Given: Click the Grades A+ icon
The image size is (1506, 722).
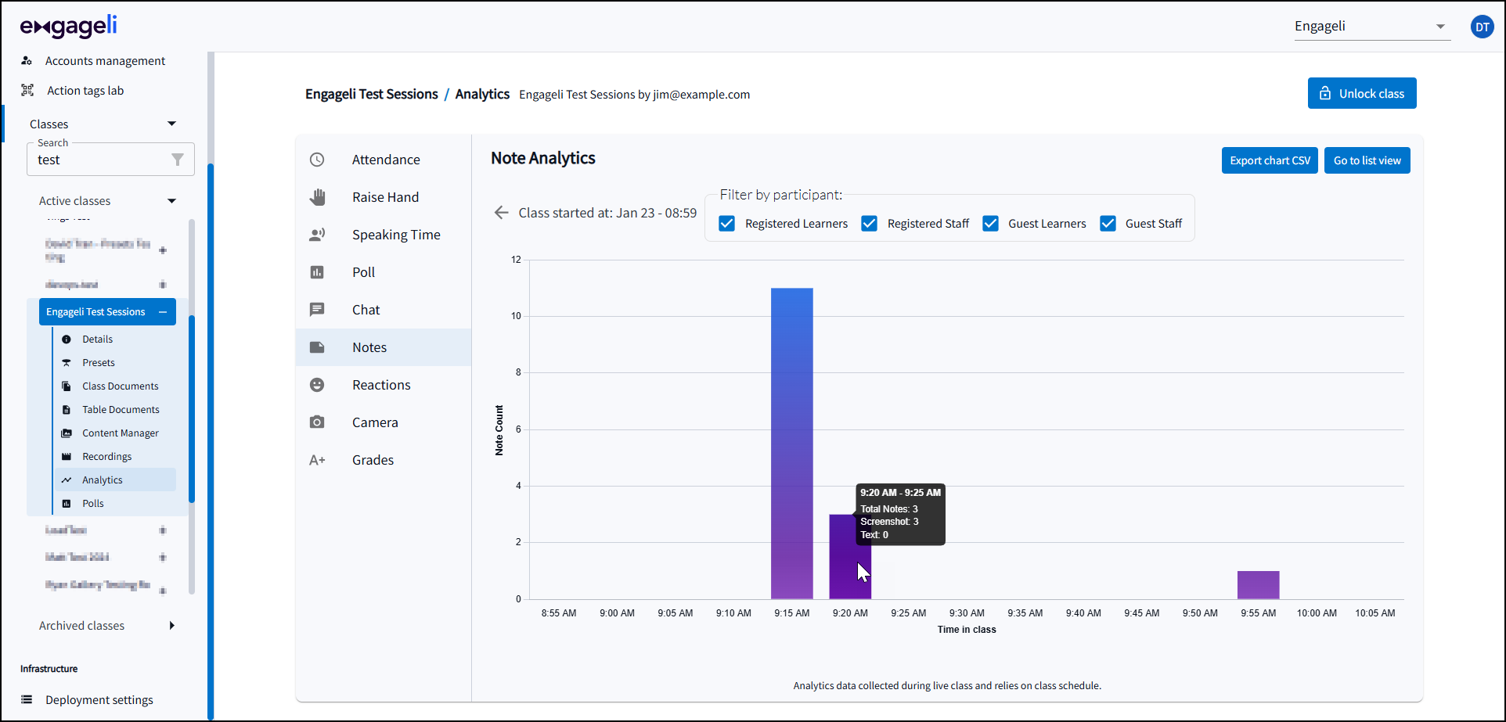Looking at the screenshot, I should pyautogui.click(x=317, y=460).
